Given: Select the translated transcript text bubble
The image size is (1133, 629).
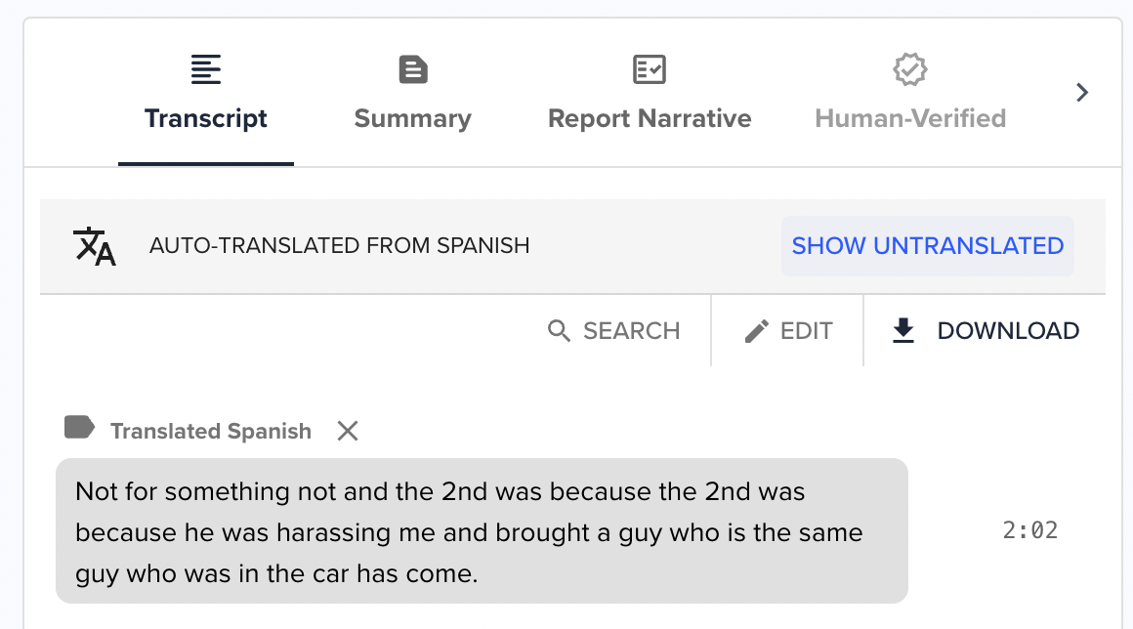Looking at the screenshot, I should pos(482,530).
